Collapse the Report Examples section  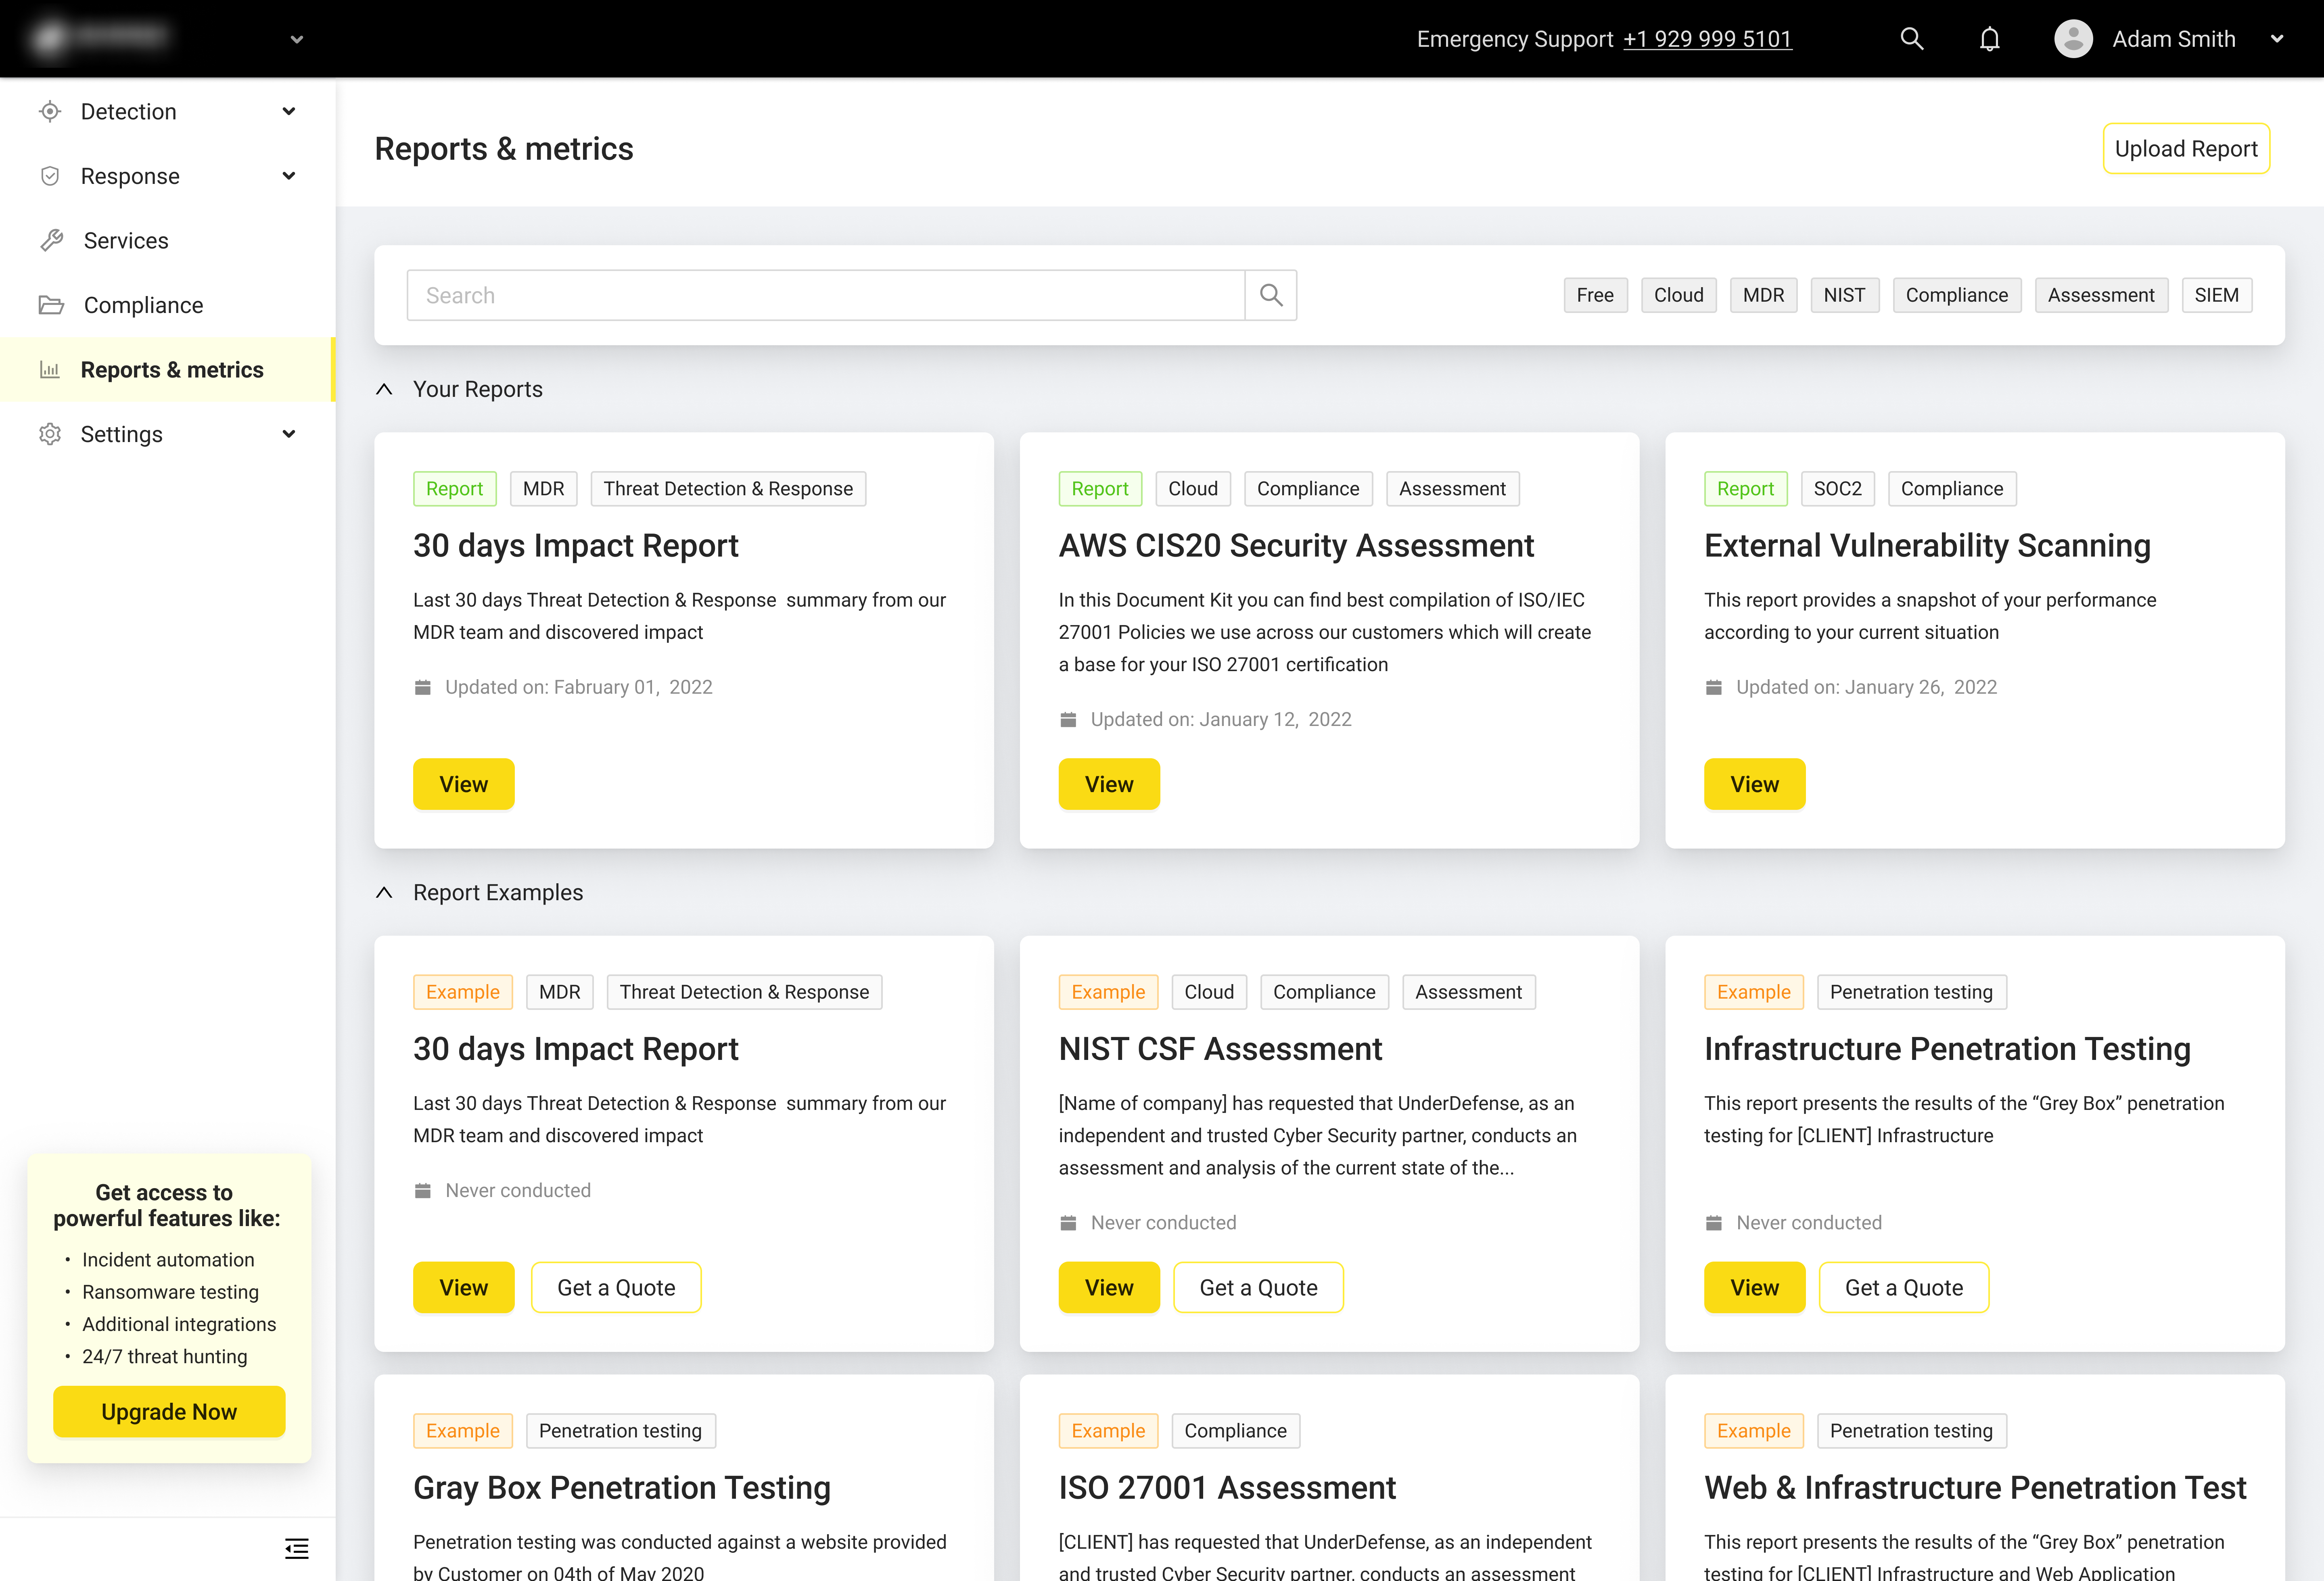[x=384, y=893]
